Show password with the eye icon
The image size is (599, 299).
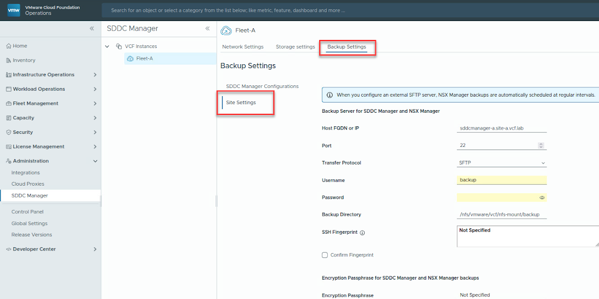click(542, 198)
